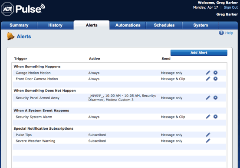This screenshot has height=168, width=240.
Task: Click Subscribed status for Severe Weather Warning
Action: click(x=97, y=141)
